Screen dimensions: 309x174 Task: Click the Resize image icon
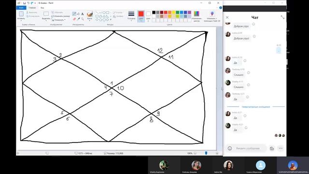53,16
